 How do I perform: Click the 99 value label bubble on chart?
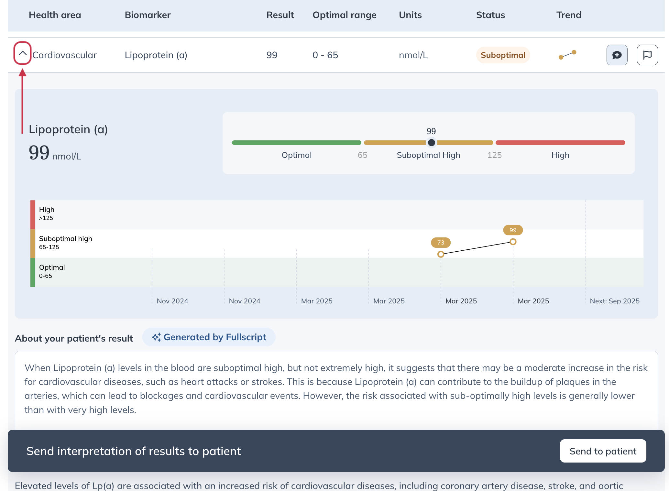click(513, 230)
